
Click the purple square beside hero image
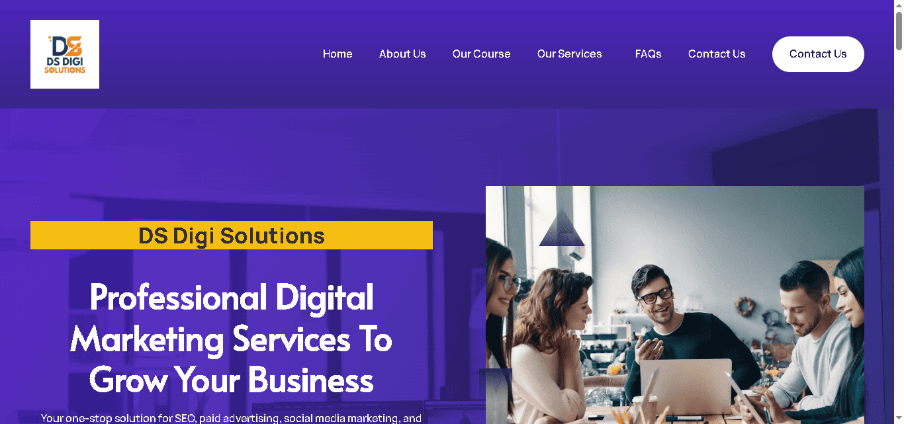[x=496, y=396]
